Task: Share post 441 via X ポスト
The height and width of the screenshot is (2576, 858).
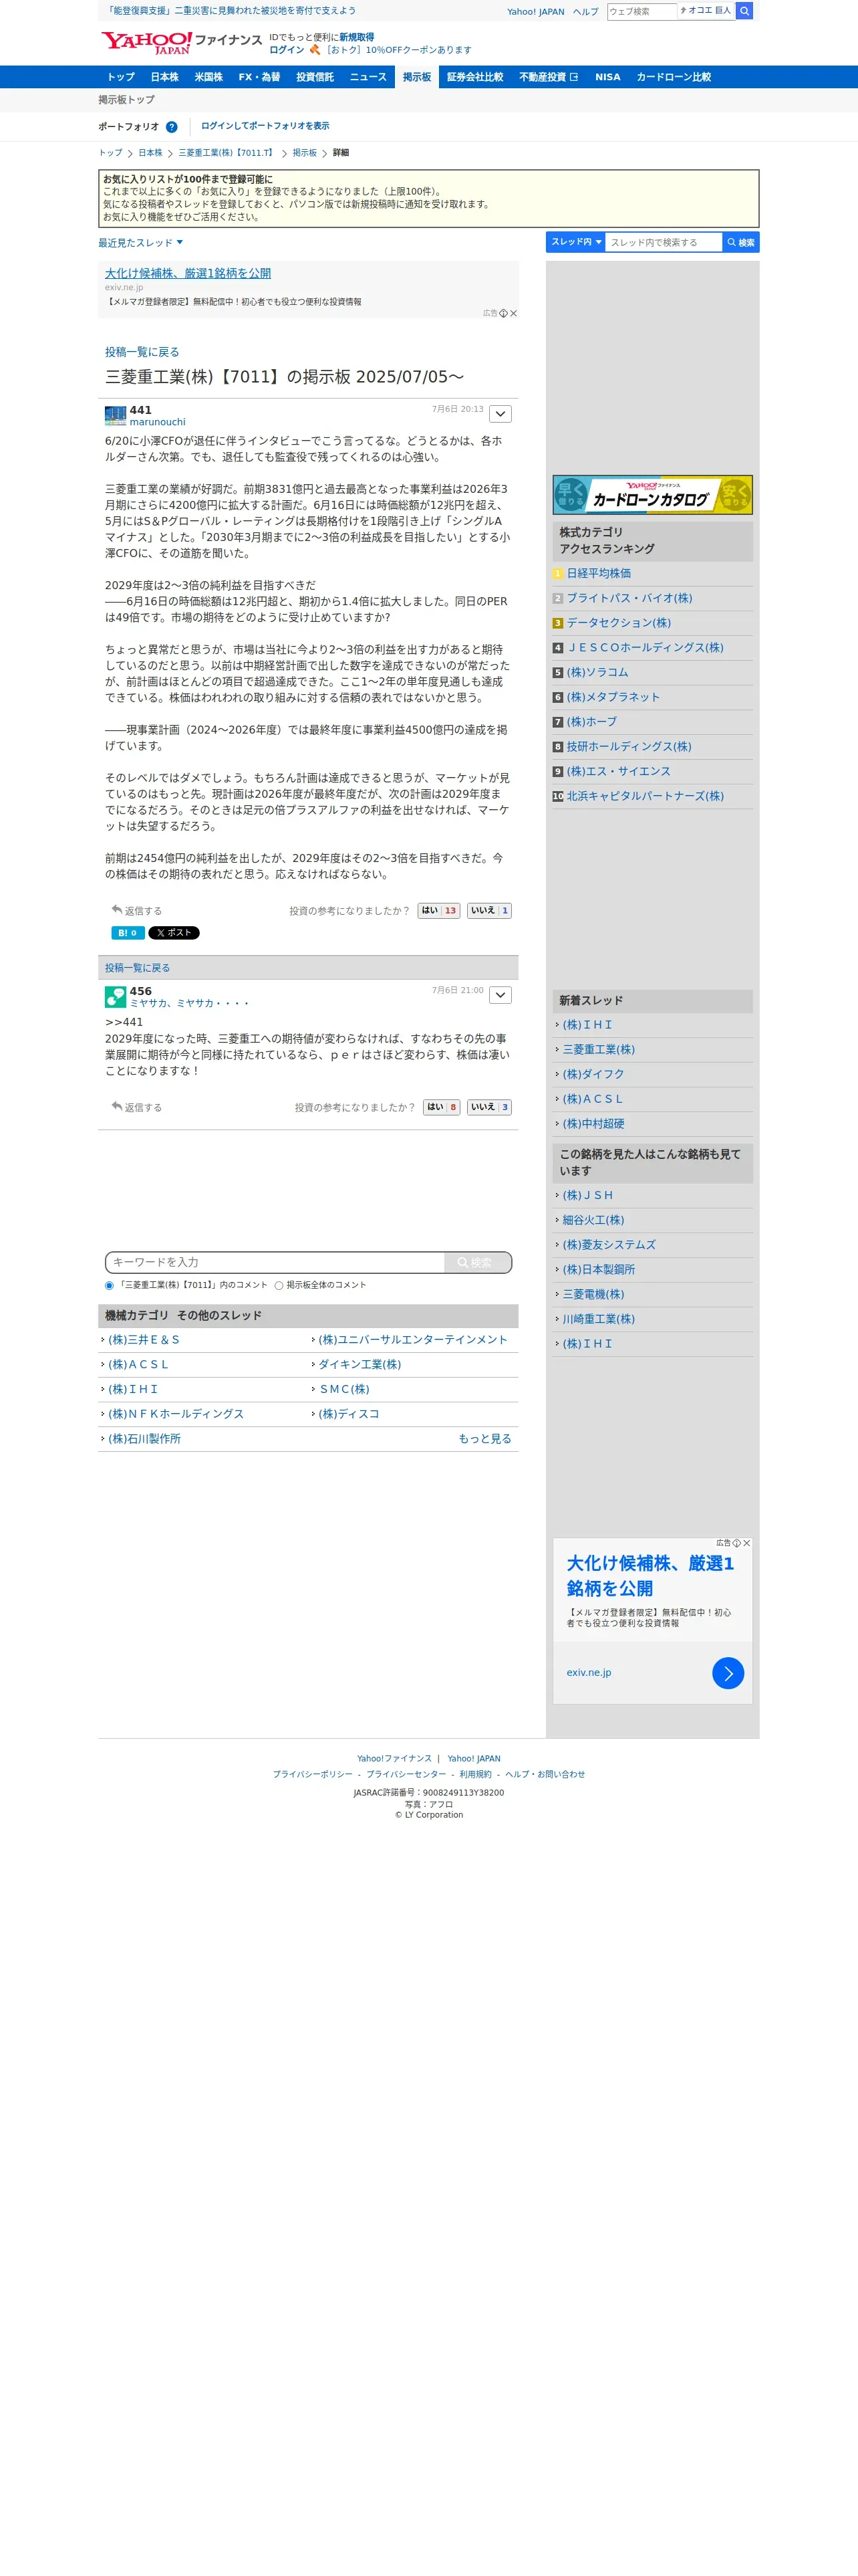Action: (174, 933)
